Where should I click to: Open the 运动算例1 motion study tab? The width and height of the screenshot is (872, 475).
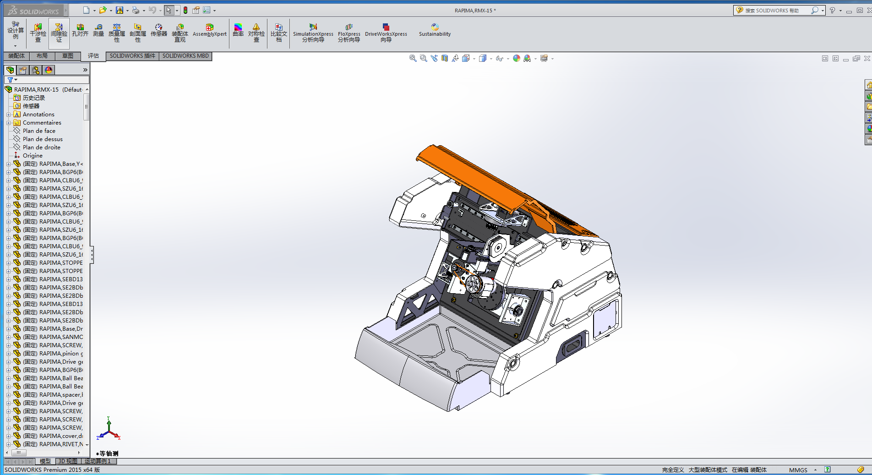98,461
